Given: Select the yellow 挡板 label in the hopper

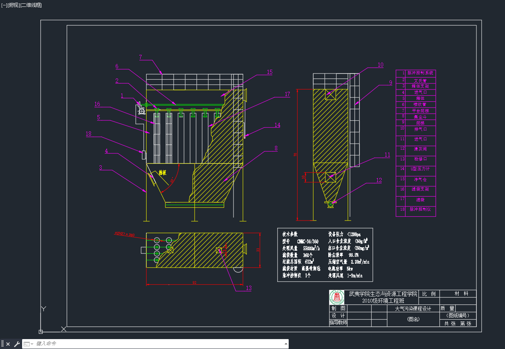Looking at the screenshot, I should [x=163, y=173].
